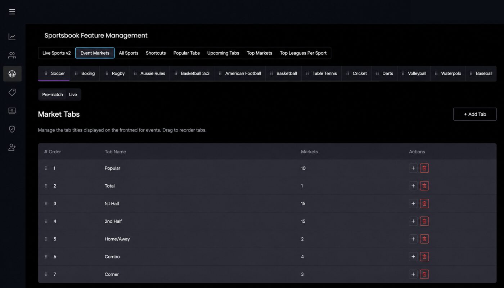Click plus icon in 2nd Half row
This screenshot has height=288, width=504.
coord(413,221)
